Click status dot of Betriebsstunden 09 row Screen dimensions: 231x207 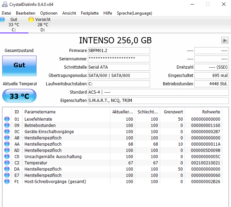pos(7,125)
